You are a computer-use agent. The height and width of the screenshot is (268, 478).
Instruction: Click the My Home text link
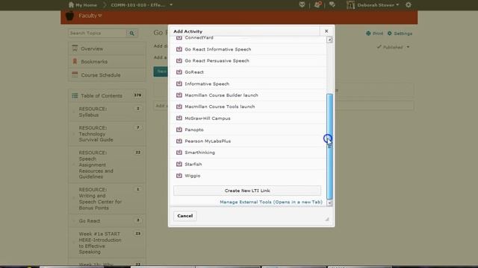[87, 5]
